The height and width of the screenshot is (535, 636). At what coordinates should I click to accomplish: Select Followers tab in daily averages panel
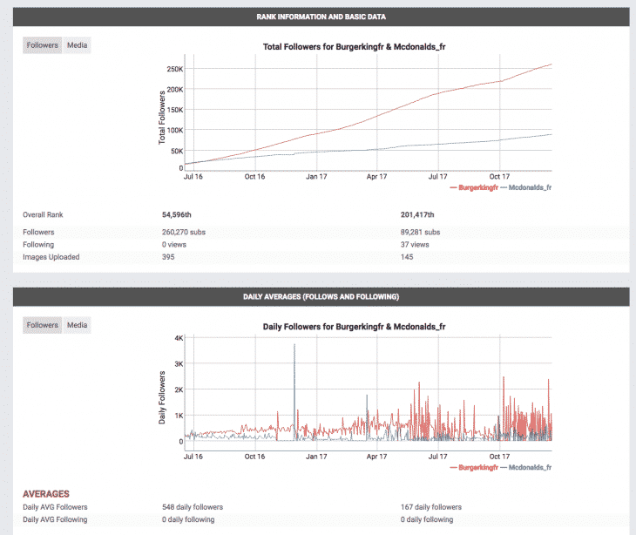pyautogui.click(x=42, y=325)
